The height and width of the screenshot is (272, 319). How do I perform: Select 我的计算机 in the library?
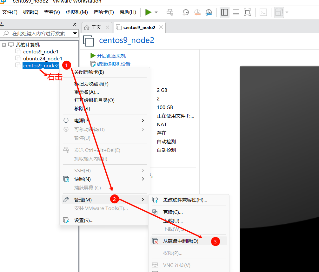28,45
